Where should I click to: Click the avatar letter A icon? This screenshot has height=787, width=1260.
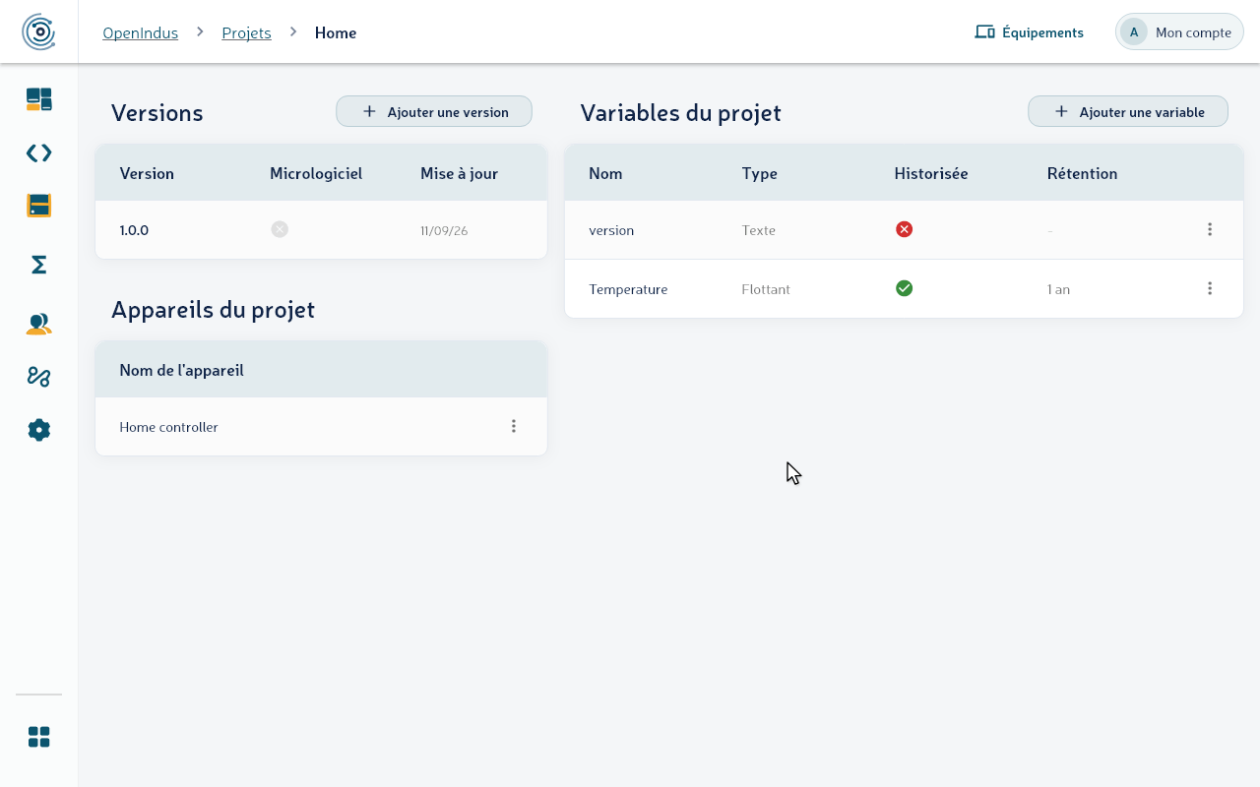(x=1134, y=32)
